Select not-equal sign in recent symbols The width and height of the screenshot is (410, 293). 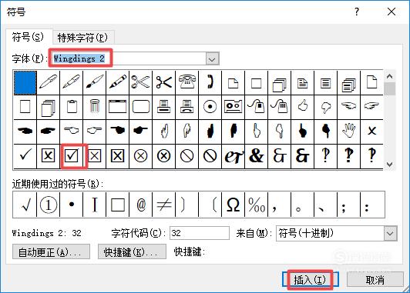[x=163, y=205]
